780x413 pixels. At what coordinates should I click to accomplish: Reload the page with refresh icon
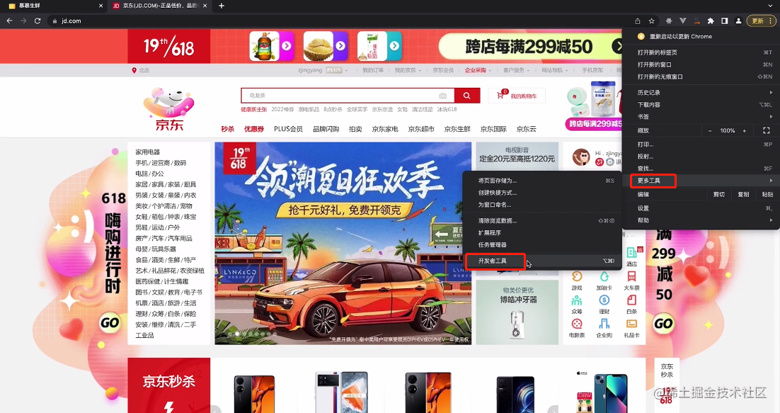[38, 21]
